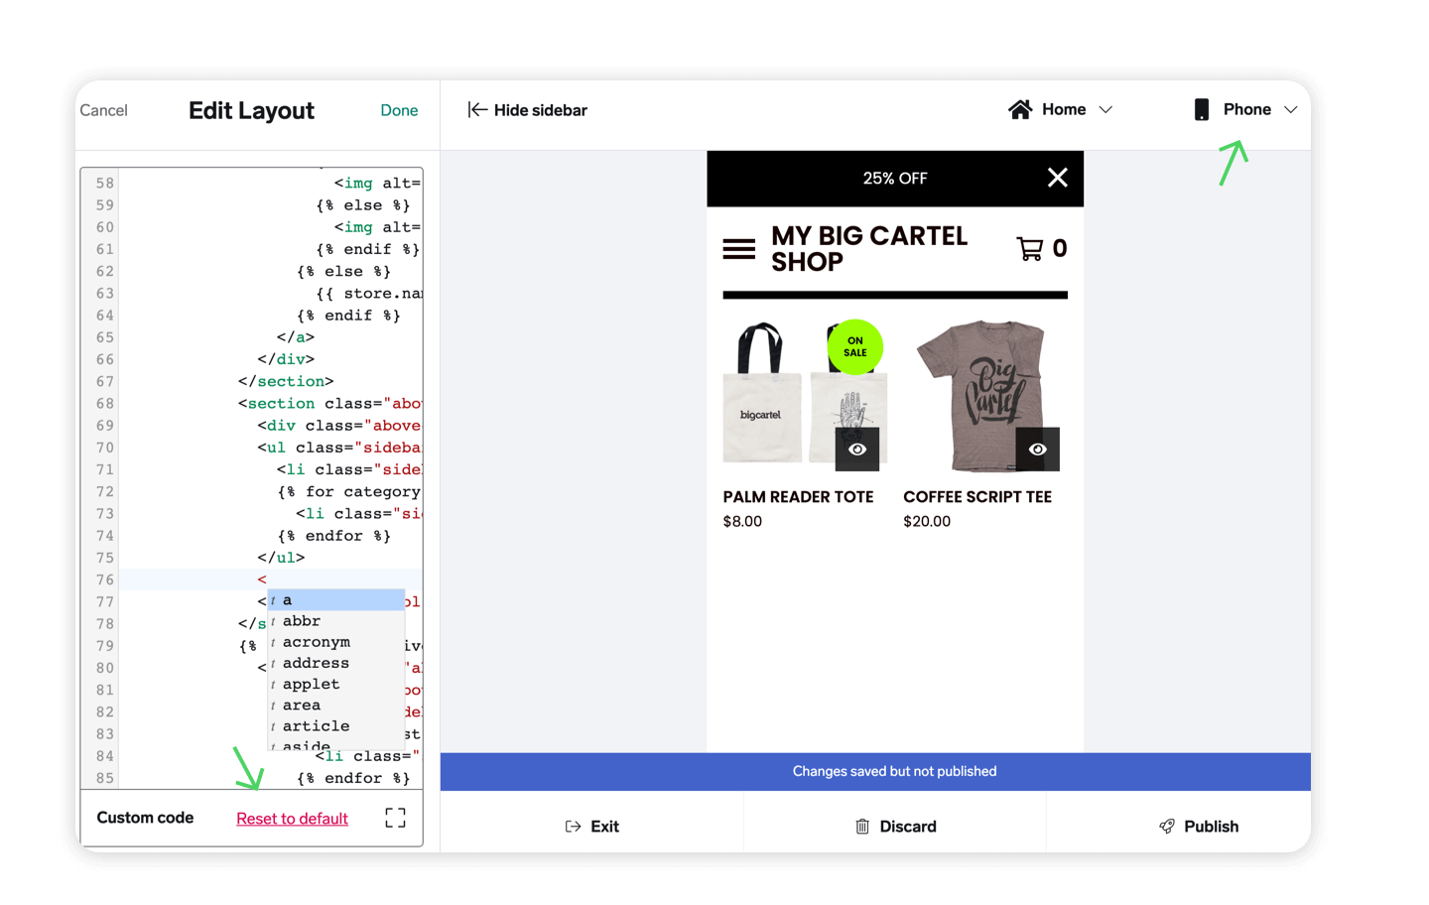This screenshot has width=1429, height=905.
Task: Select 'address' in autocomplete list
Action: click(335, 663)
